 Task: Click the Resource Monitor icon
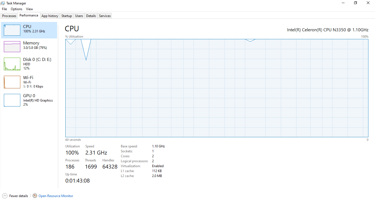[35, 196]
